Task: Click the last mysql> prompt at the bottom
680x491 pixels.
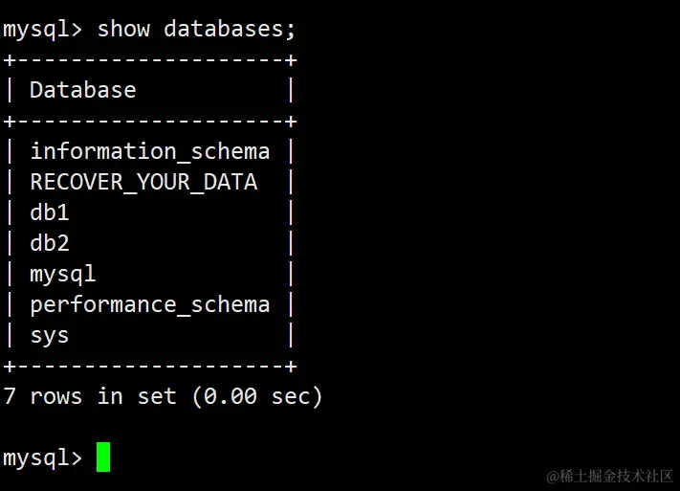Action: [42, 458]
